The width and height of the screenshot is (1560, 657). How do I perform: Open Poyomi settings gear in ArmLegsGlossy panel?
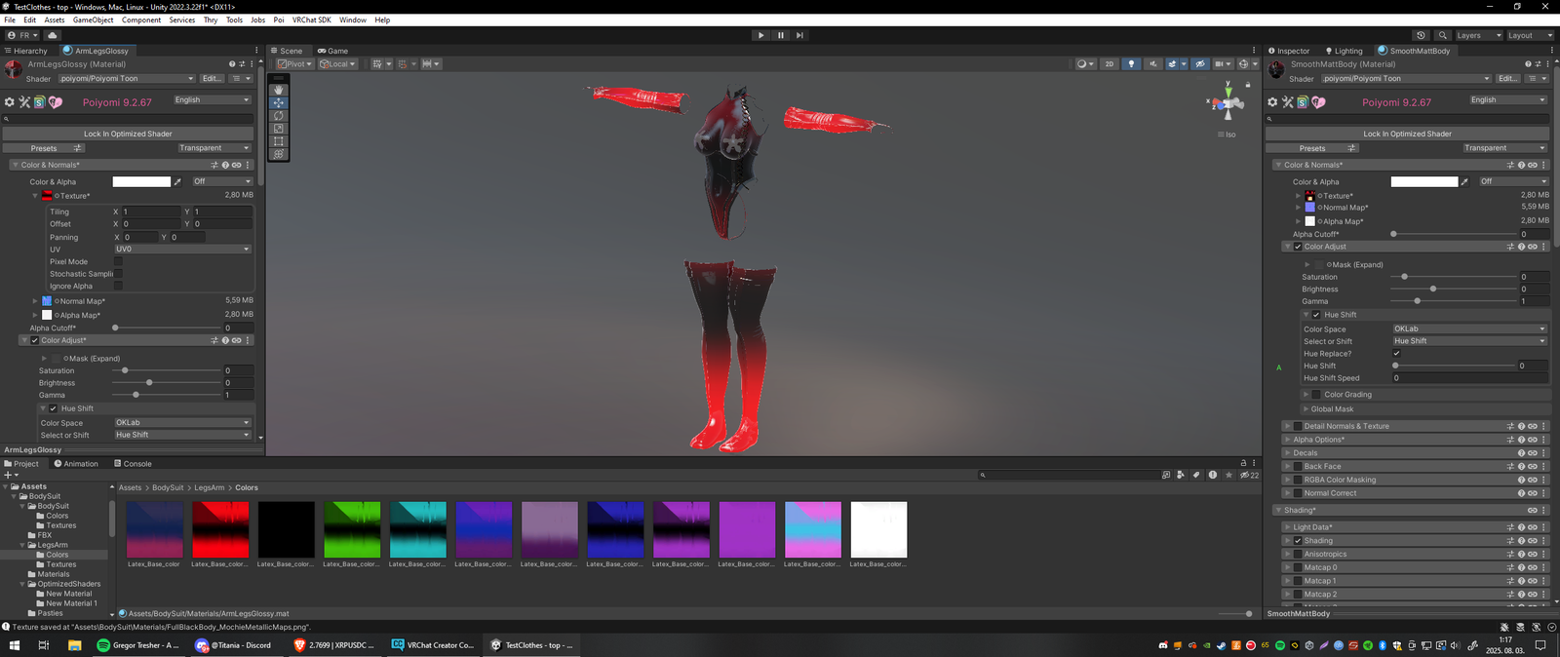(10, 102)
